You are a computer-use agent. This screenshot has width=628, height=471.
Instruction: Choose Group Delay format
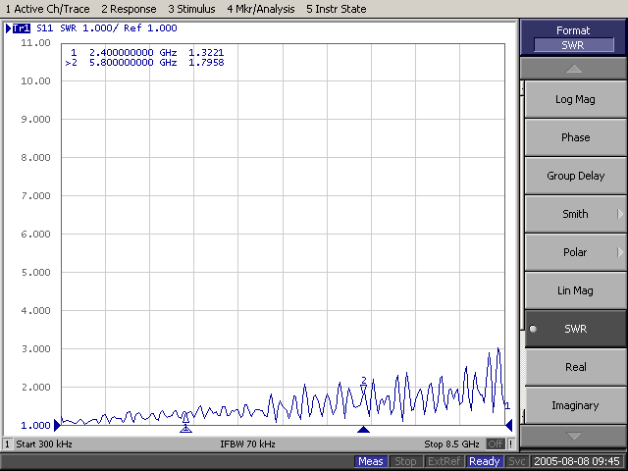[575, 176]
